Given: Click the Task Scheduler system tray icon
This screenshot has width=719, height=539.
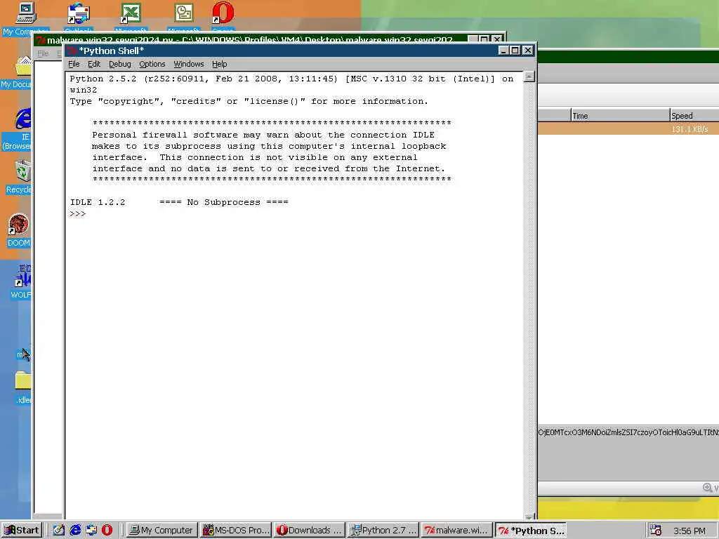Looking at the screenshot, I should pyautogui.click(x=656, y=531).
